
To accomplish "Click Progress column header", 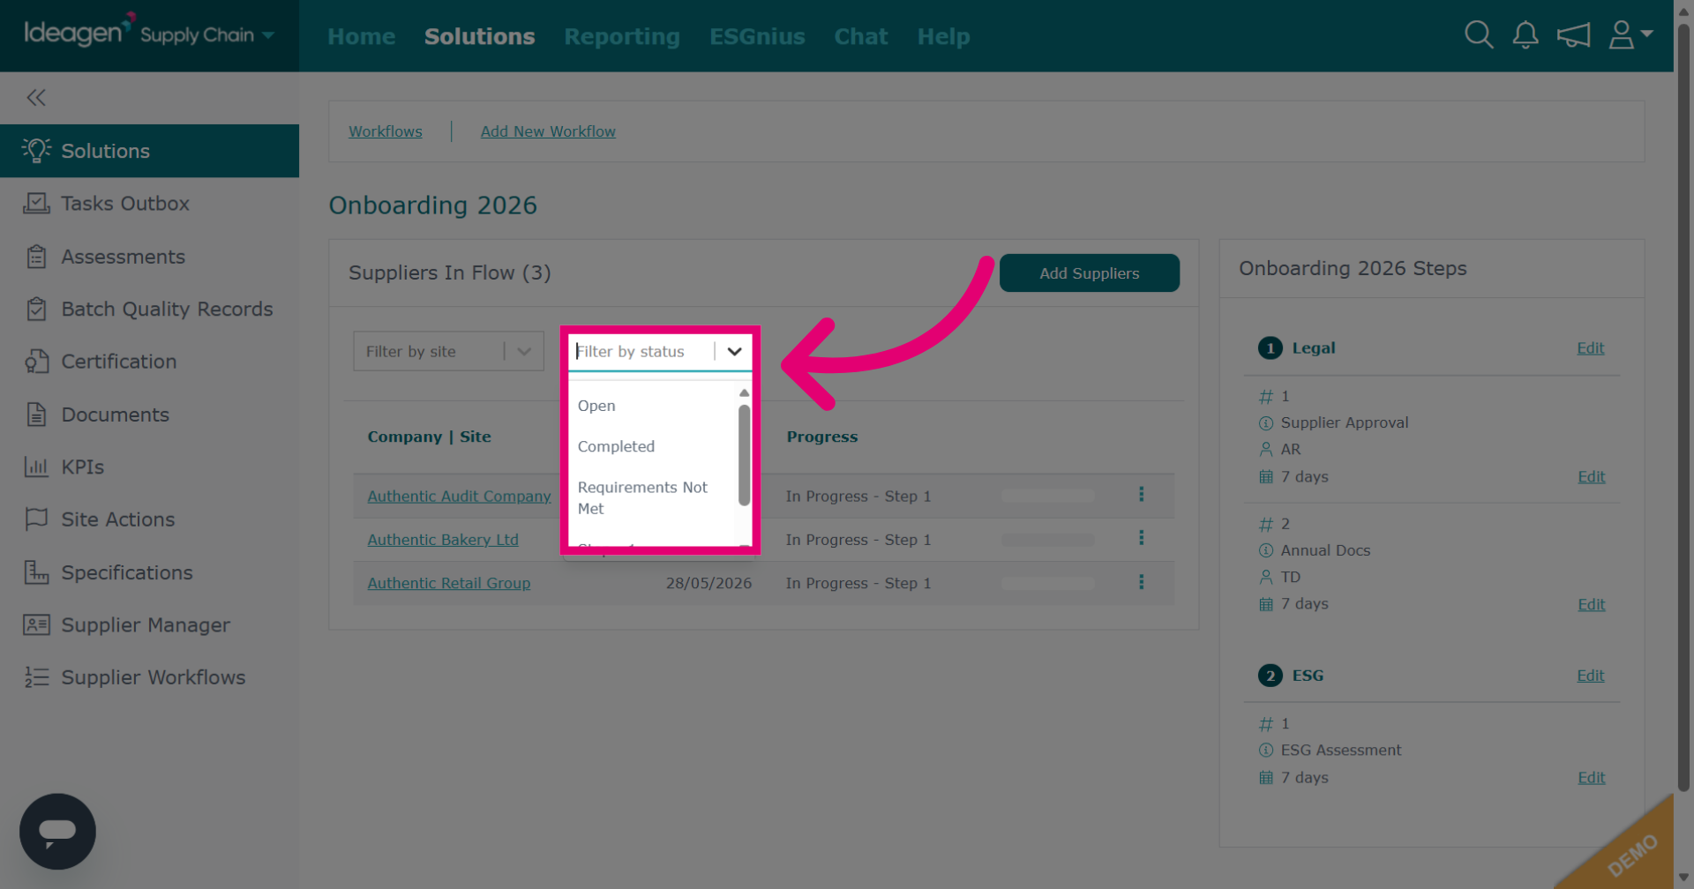I will pos(821,437).
